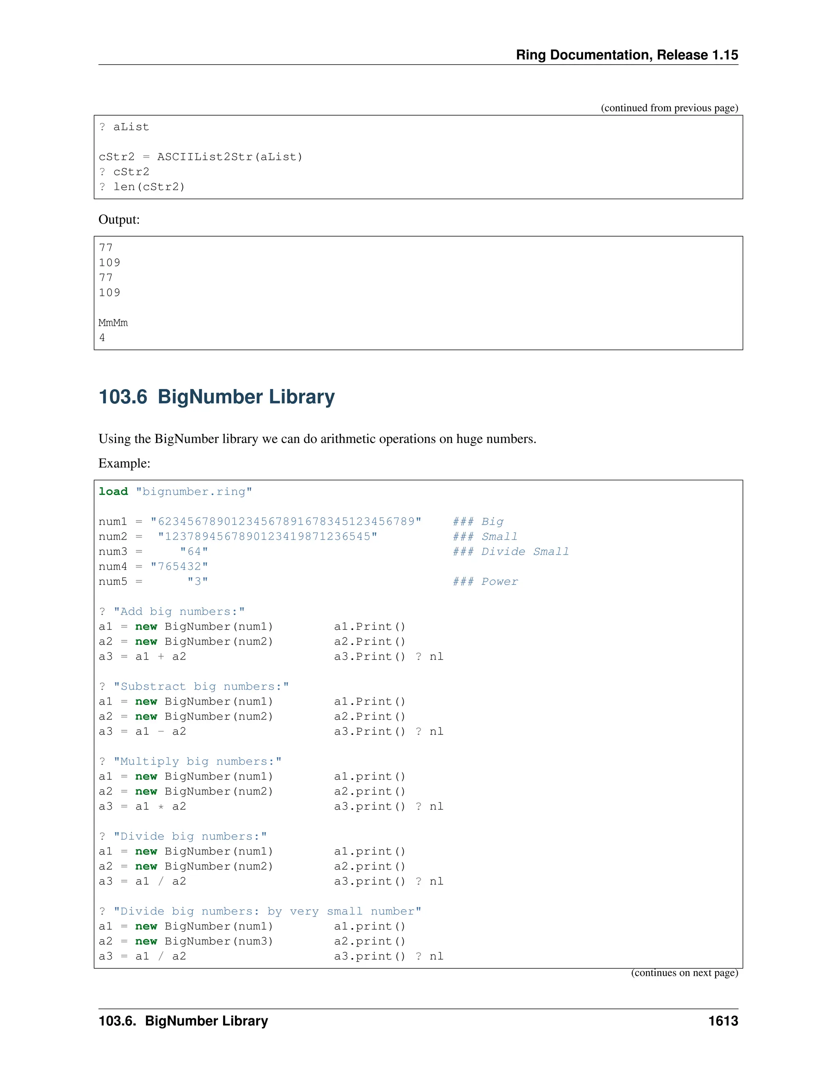This screenshot has height=1083, width=837.
Task: Click the "Substract big numbers:" string line
Action: click(194, 686)
